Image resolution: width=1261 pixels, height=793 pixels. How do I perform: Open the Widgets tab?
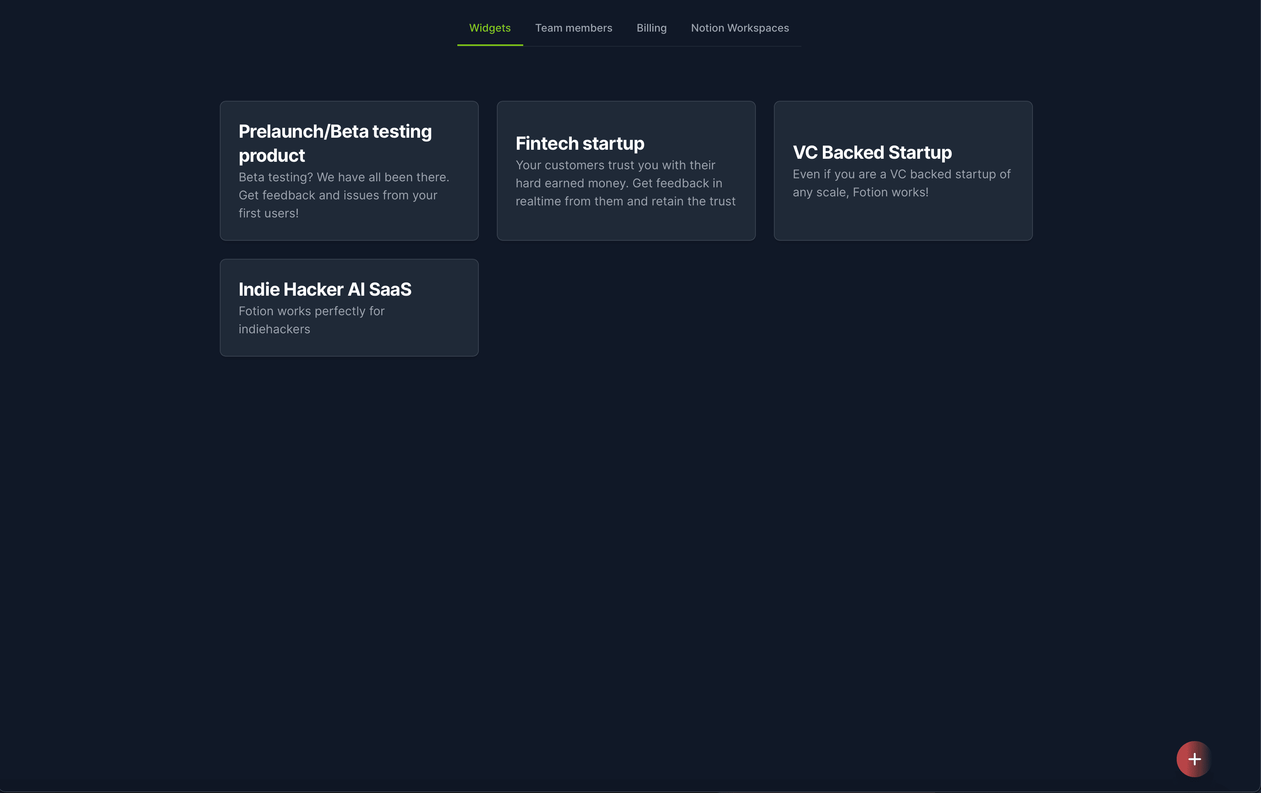pyautogui.click(x=490, y=28)
